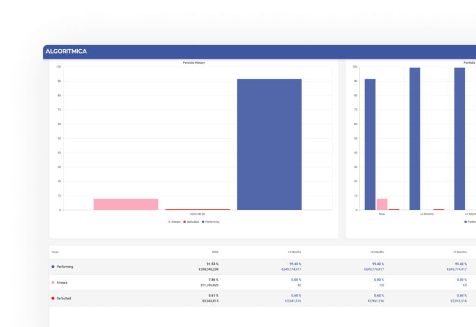Viewport: 476px width, 327px height.
Task: Click the pink dot beside Arrears table row
Action: point(53,282)
